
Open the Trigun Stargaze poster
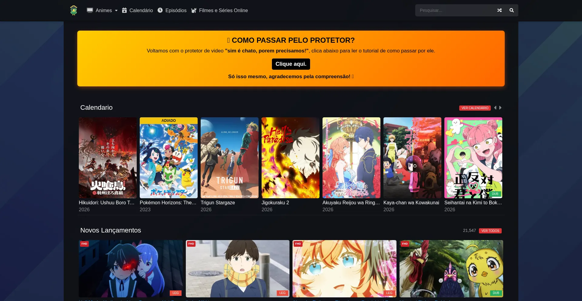[x=229, y=158]
